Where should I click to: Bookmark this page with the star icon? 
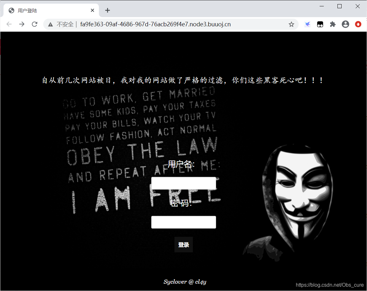pyautogui.click(x=291, y=24)
